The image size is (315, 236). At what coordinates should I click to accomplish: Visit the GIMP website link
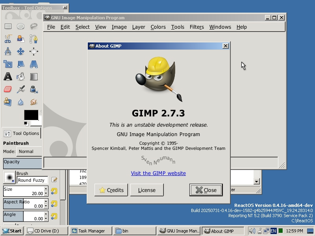coord(158,173)
